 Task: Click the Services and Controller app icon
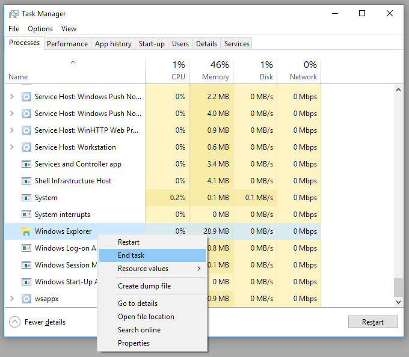pyautogui.click(x=26, y=164)
